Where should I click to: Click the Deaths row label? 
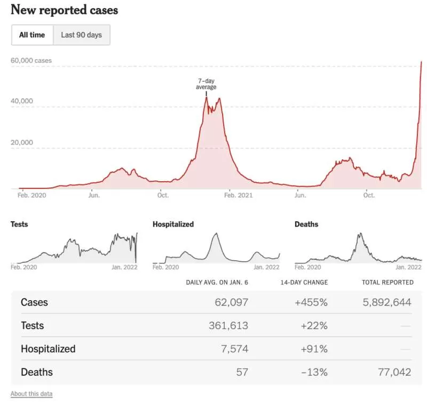pyautogui.click(x=37, y=372)
